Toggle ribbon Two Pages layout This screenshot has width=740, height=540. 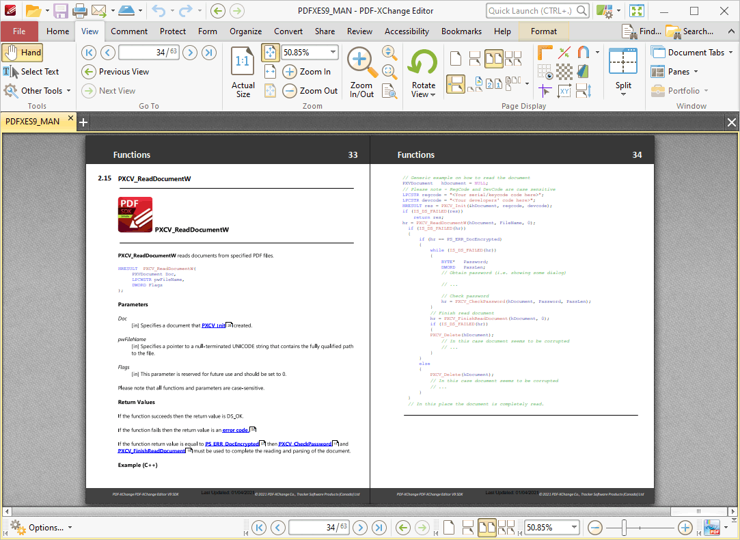click(493, 59)
